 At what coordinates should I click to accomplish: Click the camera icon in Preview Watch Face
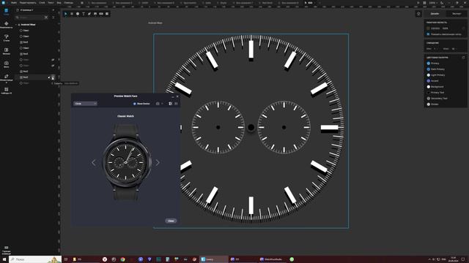[158, 104]
